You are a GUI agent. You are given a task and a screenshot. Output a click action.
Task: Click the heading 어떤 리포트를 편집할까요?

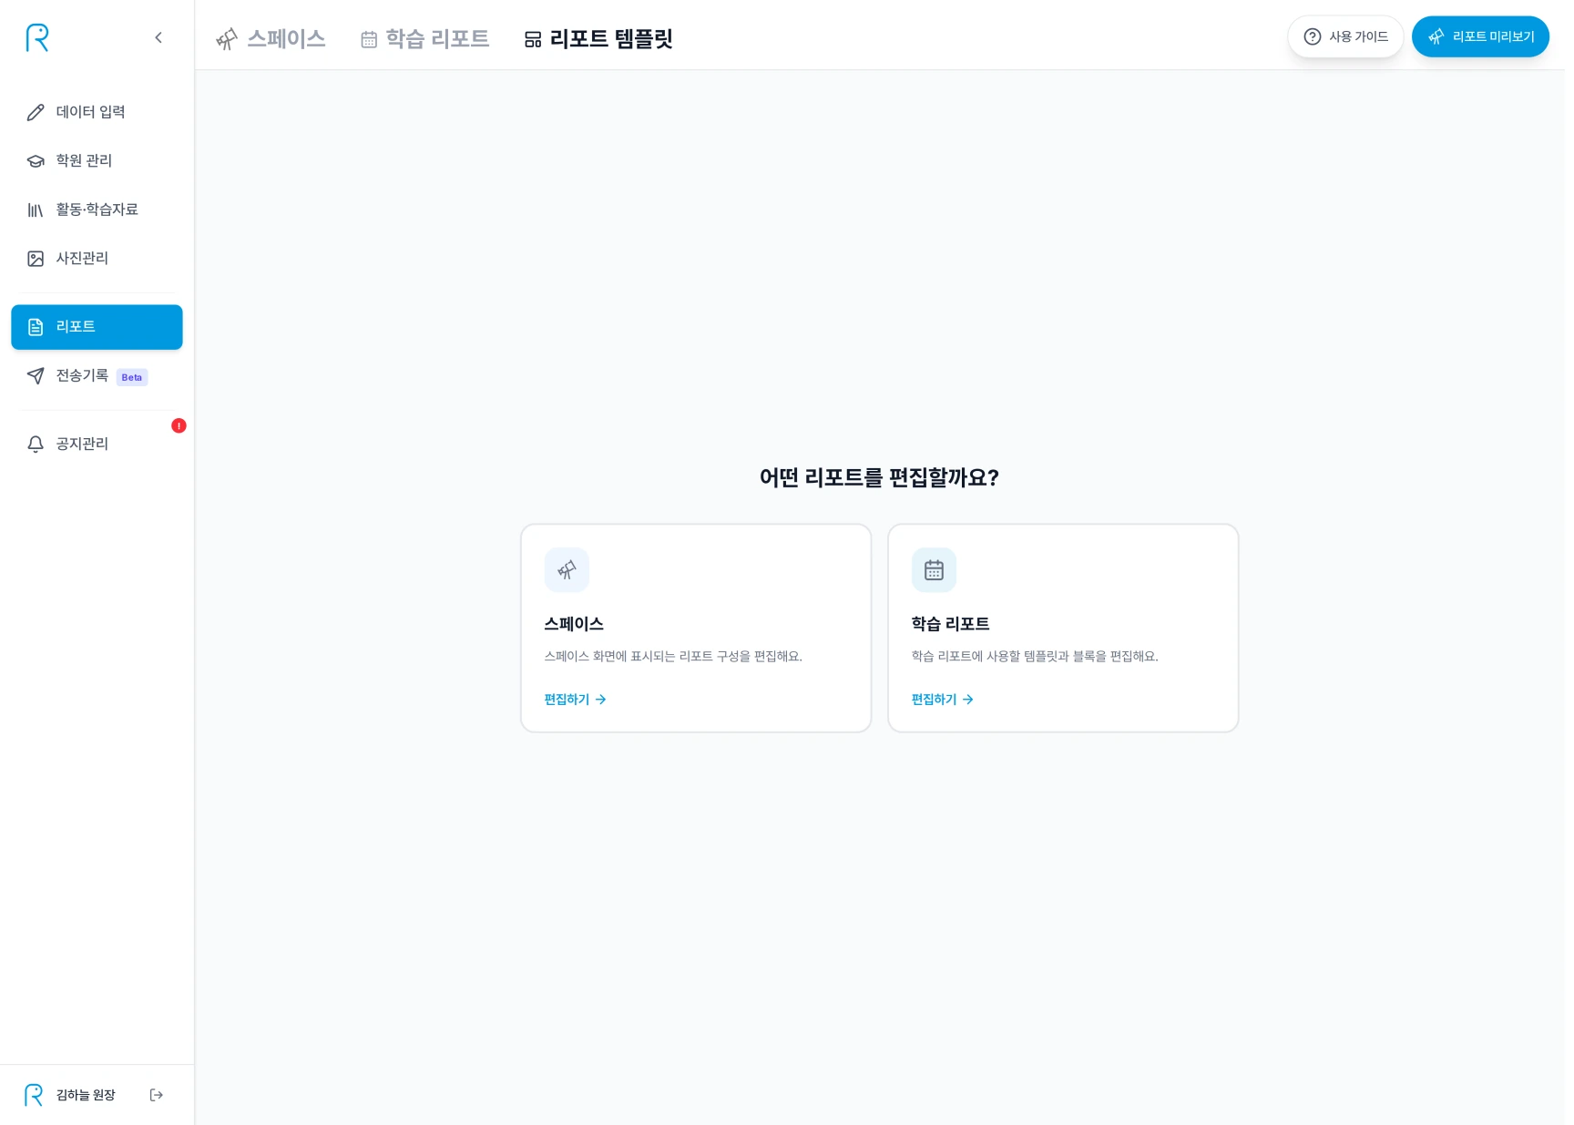880,477
